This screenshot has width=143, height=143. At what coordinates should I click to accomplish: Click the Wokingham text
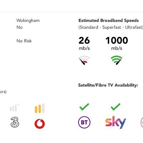[28, 21]
